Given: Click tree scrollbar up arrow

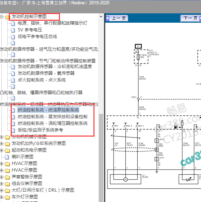Looking at the screenshot, I should coord(101,16).
